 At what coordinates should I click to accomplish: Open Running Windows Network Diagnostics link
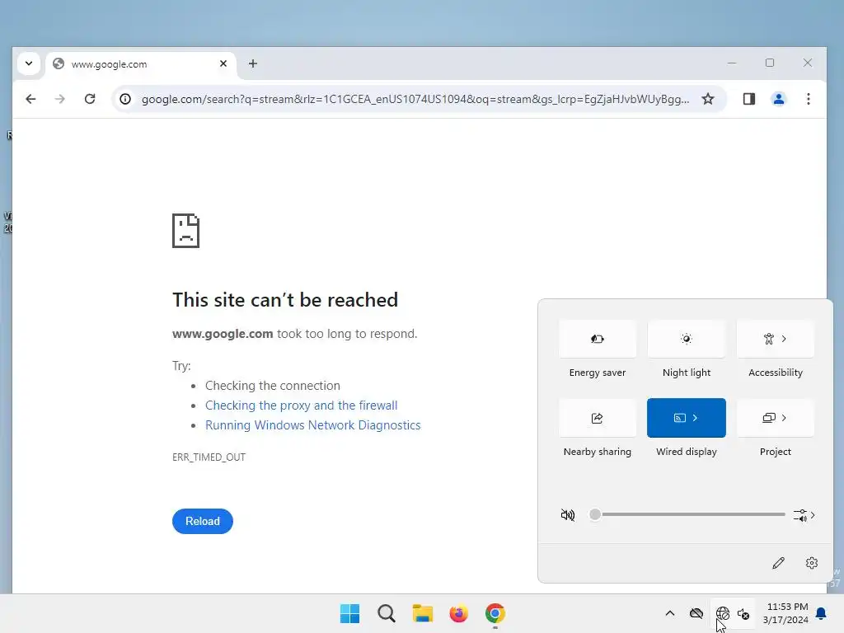pyautogui.click(x=312, y=425)
